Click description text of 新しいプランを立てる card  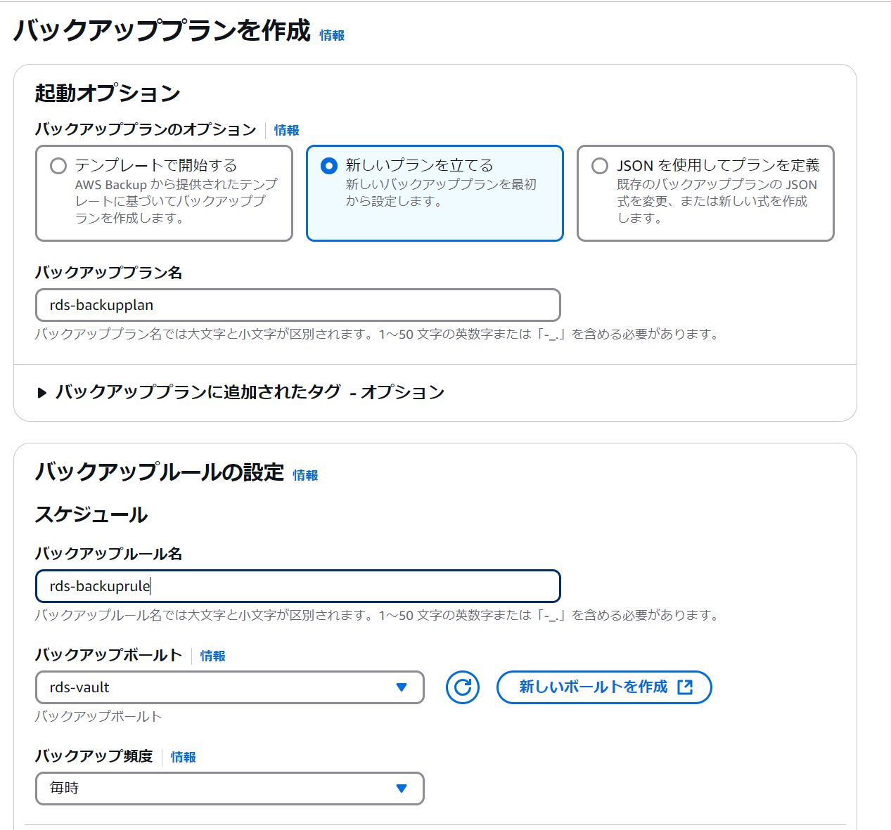pyautogui.click(x=441, y=193)
